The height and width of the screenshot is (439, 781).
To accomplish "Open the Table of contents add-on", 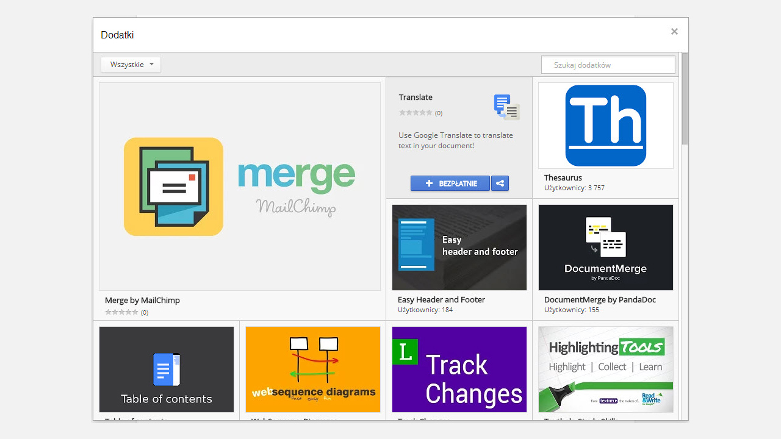I will click(166, 369).
